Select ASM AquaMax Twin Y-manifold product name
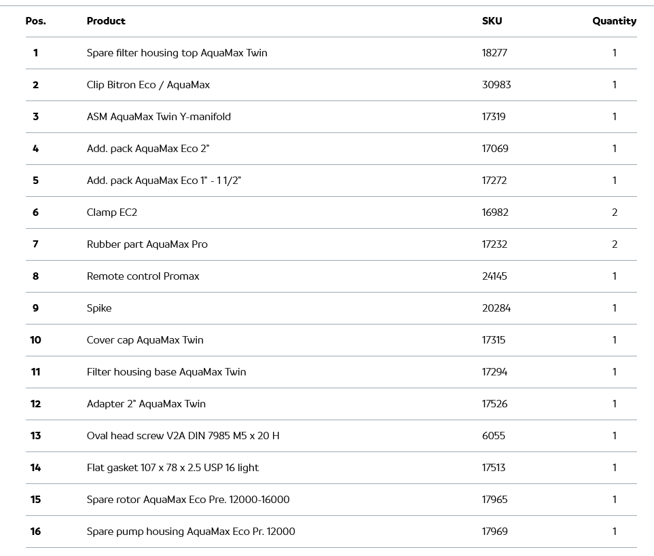The image size is (654, 556). point(158,117)
